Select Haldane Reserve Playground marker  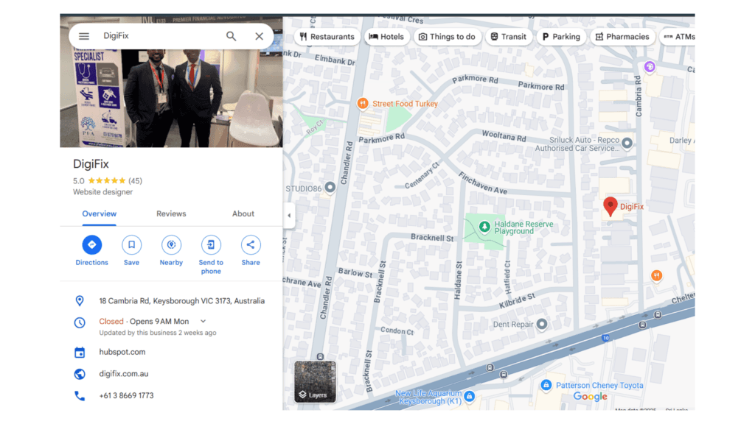click(x=484, y=227)
